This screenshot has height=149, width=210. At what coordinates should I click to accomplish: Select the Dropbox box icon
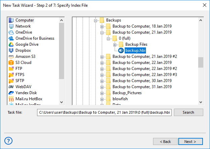point(11,50)
